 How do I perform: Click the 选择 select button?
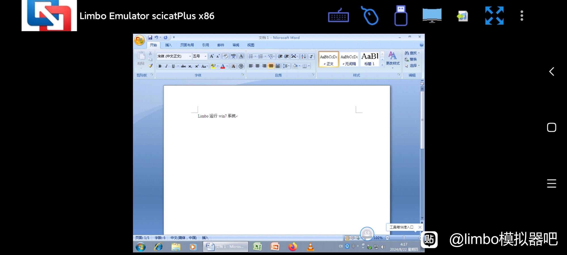412,65
